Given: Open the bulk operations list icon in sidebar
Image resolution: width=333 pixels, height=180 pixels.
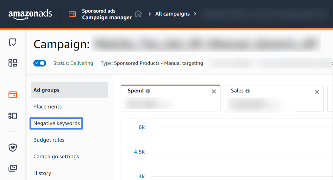Looking at the screenshot, I should click(x=13, y=116).
